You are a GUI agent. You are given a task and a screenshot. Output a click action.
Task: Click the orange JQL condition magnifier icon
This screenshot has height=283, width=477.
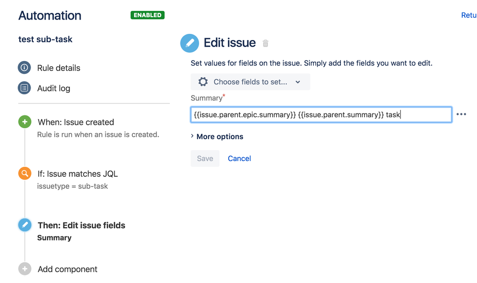[24, 173]
